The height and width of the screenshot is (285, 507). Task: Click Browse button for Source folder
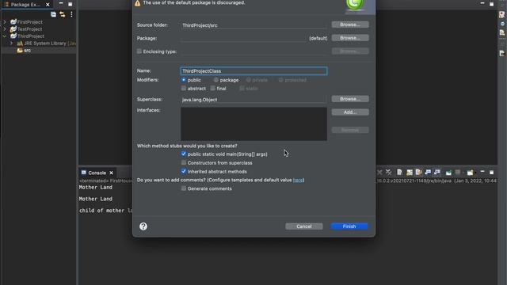click(350, 25)
